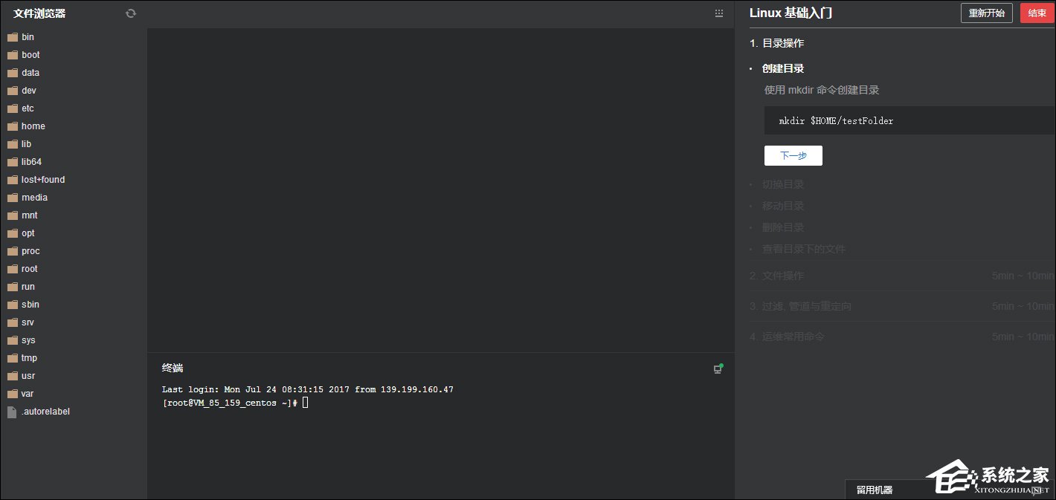Click the sys folder icon
This screenshot has height=500, width=1056.
point(12,340)
